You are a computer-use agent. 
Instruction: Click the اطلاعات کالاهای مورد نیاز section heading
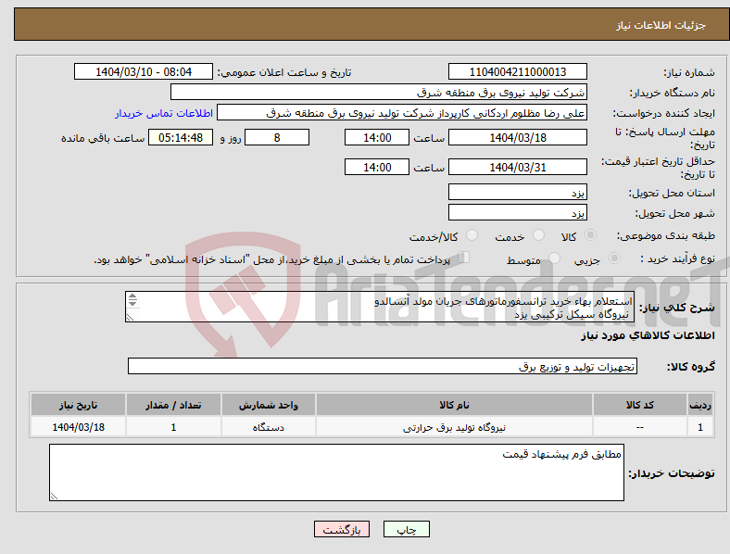648,335
